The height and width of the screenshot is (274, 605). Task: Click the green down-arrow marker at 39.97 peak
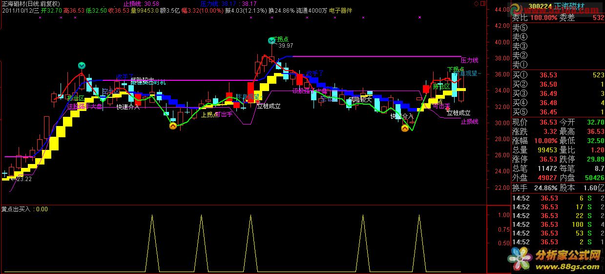click(x=272, y=40)
